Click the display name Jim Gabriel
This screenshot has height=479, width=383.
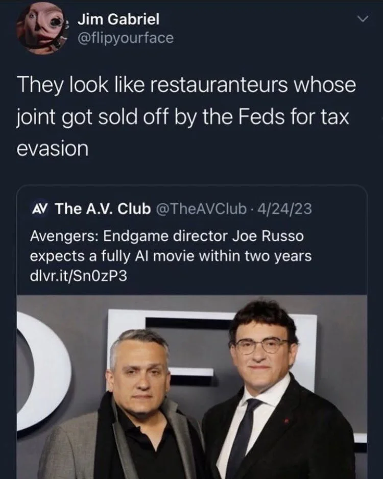pyautogui.click(x=117, y=20)
